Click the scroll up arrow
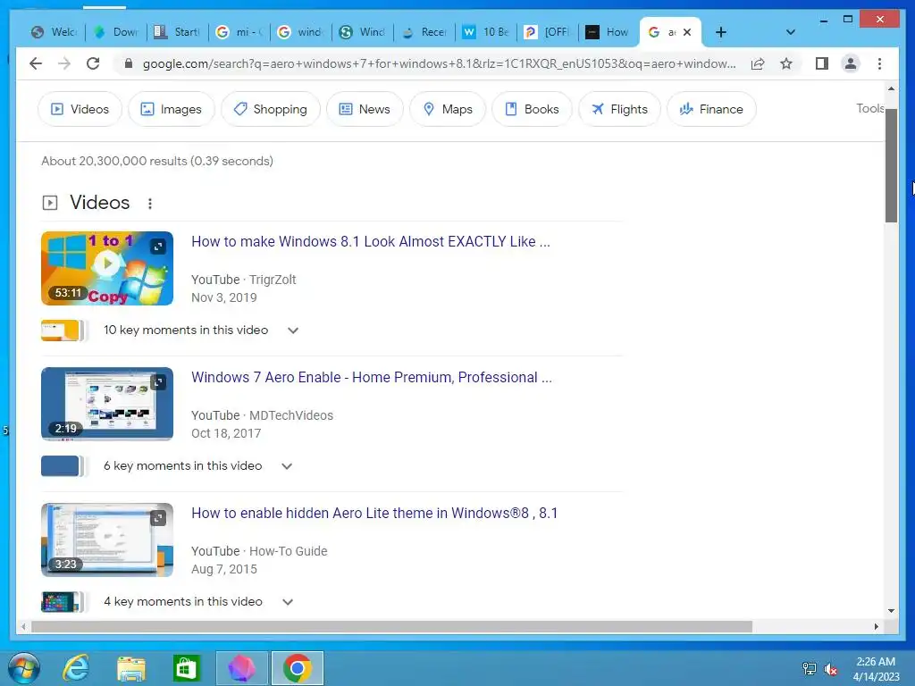915x686 pixels. tap(891, 88)
